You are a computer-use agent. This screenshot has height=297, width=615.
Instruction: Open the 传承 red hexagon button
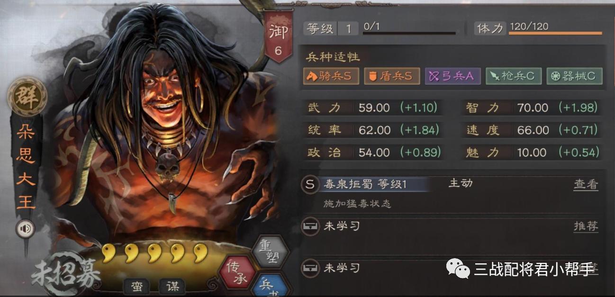tap(237, 271)
